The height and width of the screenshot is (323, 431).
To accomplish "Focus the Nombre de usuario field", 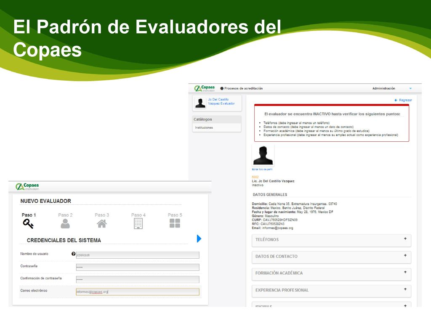I will pos(138,255).
